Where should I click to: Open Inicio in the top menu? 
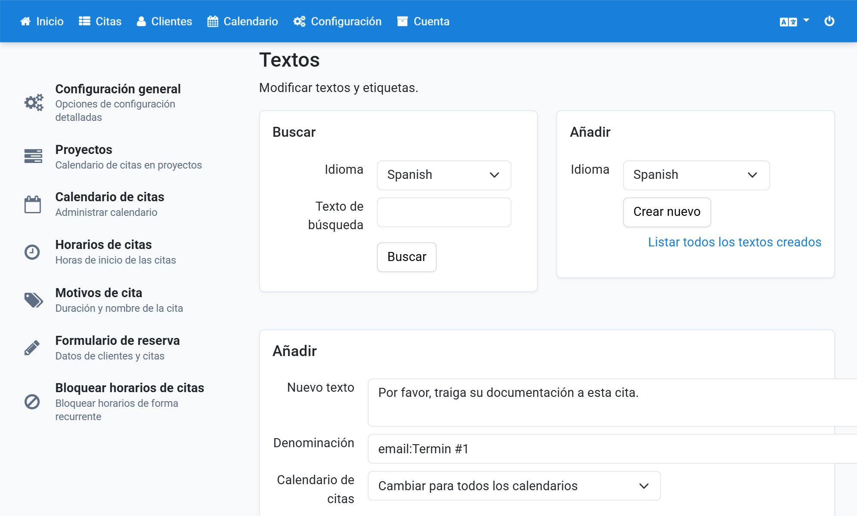coord(42,21)
